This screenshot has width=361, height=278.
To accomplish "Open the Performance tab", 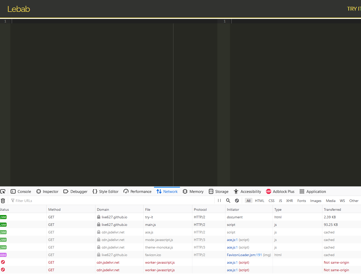I will tap(137, 192).
